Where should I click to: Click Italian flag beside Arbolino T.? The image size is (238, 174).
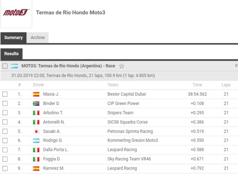[x=36, y=113]
